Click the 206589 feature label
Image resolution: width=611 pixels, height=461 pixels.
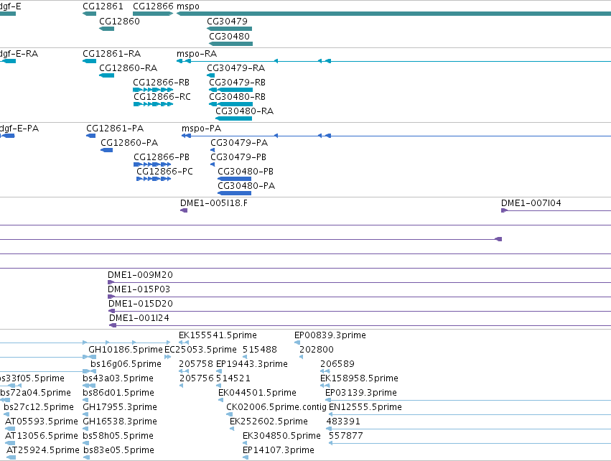337,364
